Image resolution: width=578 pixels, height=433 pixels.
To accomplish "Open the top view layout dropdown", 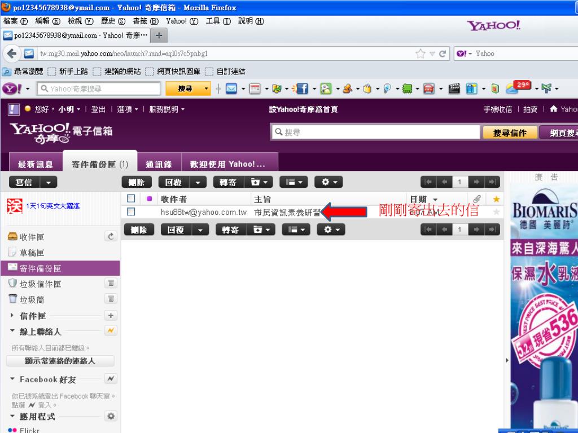I will [x=294, y=182].
